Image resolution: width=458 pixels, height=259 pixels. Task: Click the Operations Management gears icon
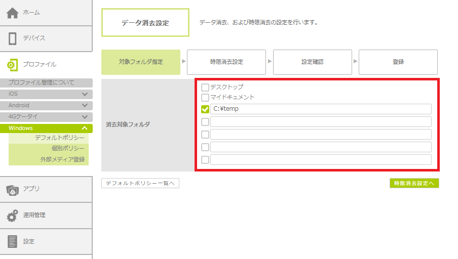[x=13, y=215]
